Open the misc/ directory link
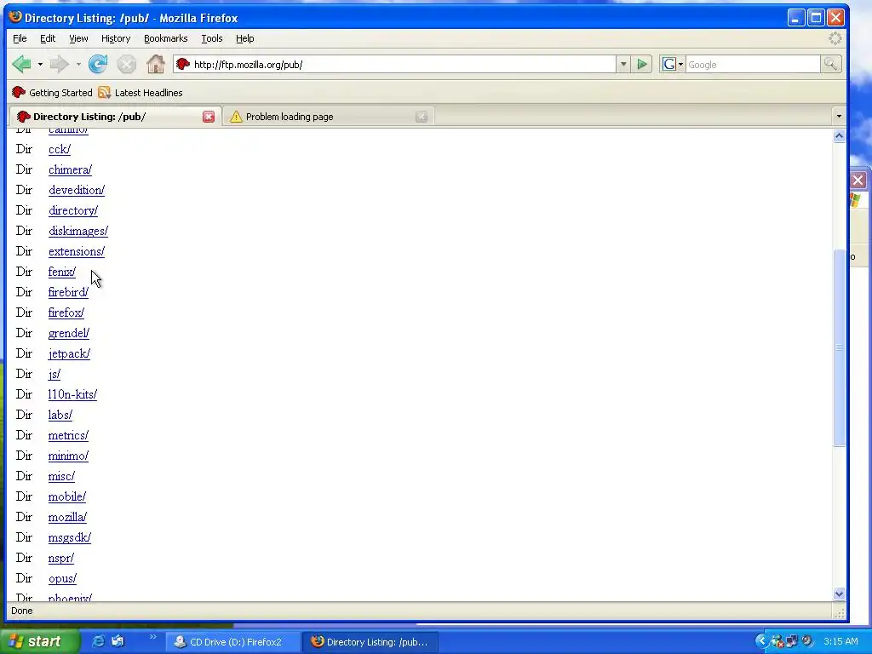This screenshot has width=872, height=654. (61, 476)
